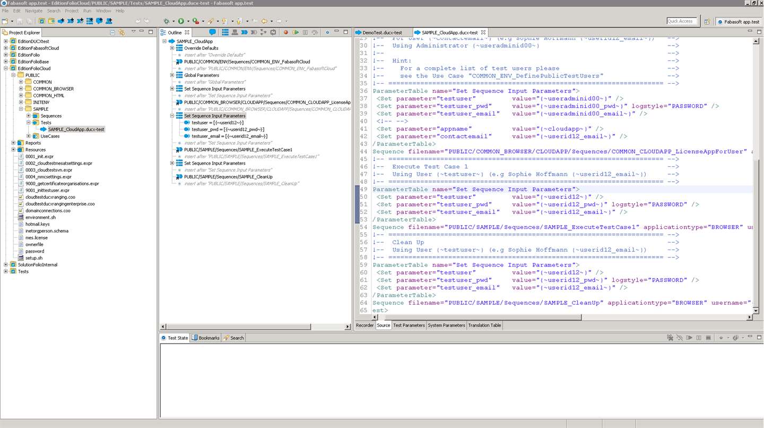The height and width of the screenshot is (428, 764).
Task: Click the Debug bug icon in main toolbar
Action: pyautogui.click(x=167, y=21)
